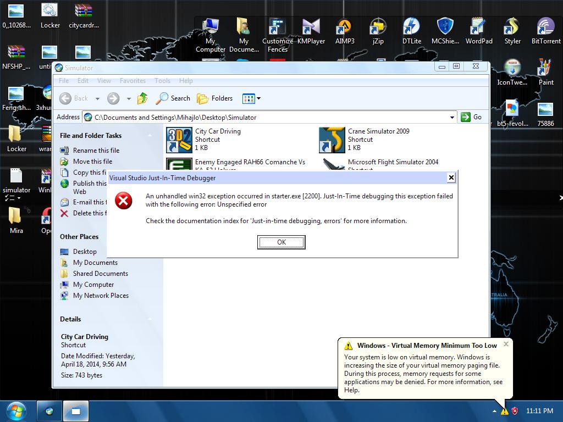
Task: Click the taskbar clock showing 11:11 PM
Action: (x=539, y=411)
